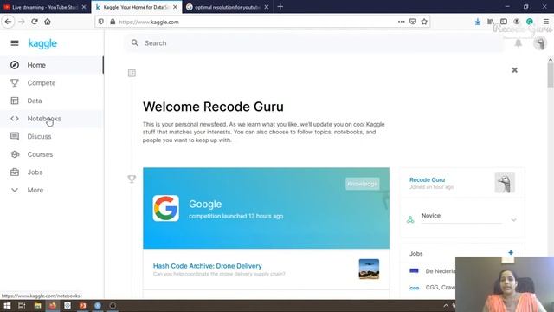Open the Data section
Image resolution: width=554 pixels, height=312 pixels.
tap(52, 101)
